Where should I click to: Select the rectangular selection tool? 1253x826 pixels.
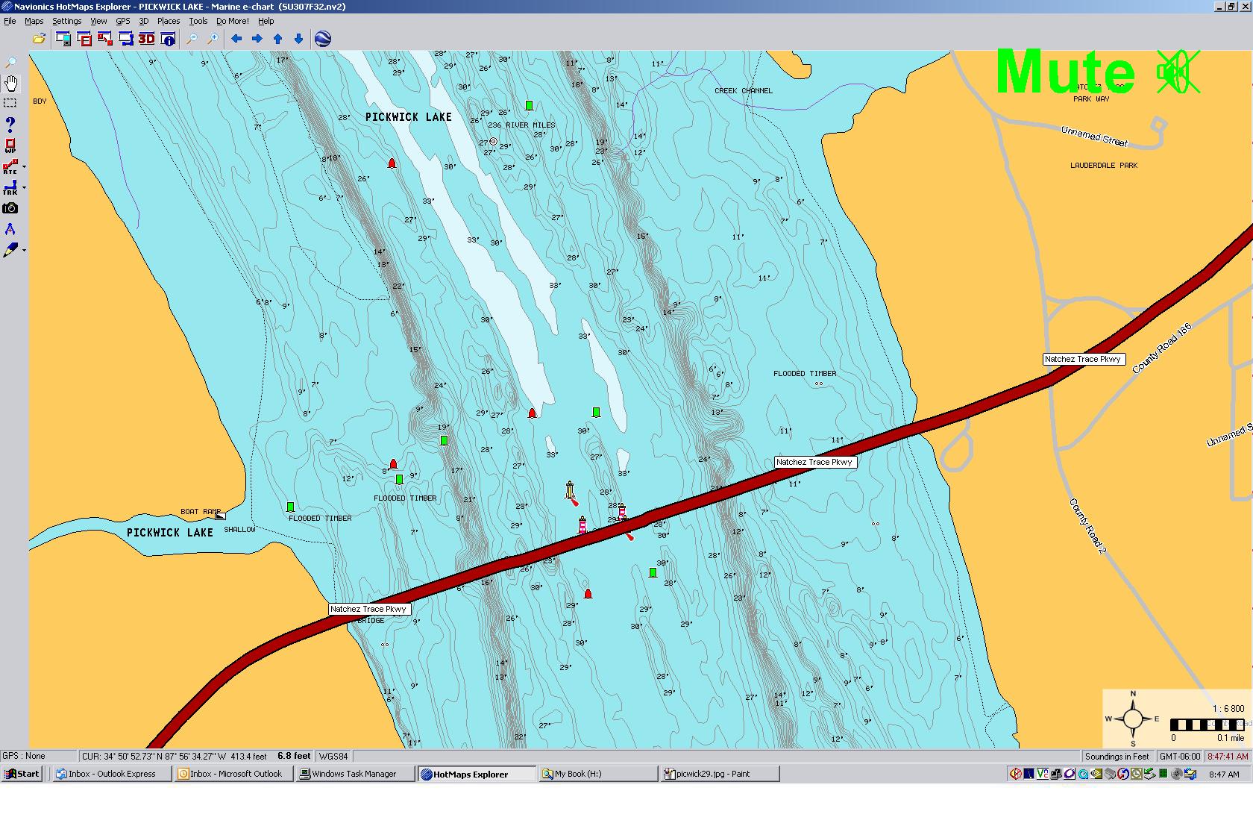[10, 103]
